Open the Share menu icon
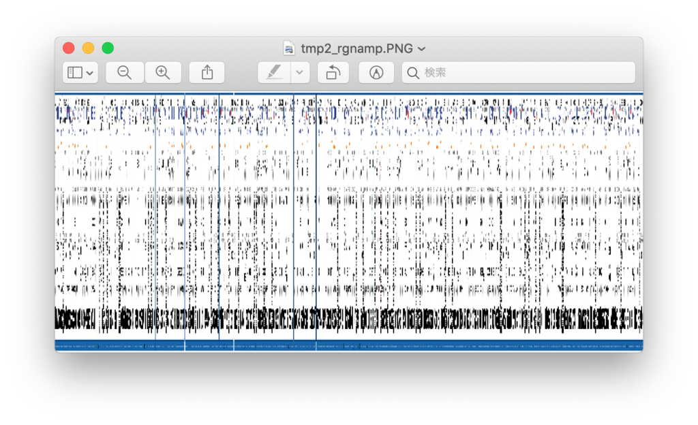 (207, 72)
